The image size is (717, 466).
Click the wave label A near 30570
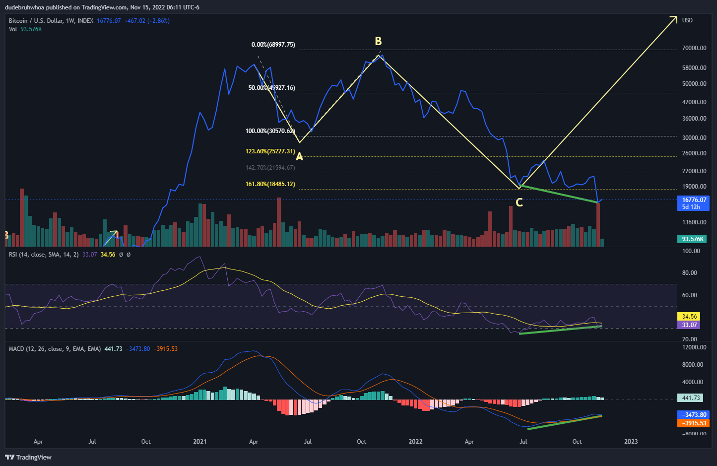[x=299, y=157]
